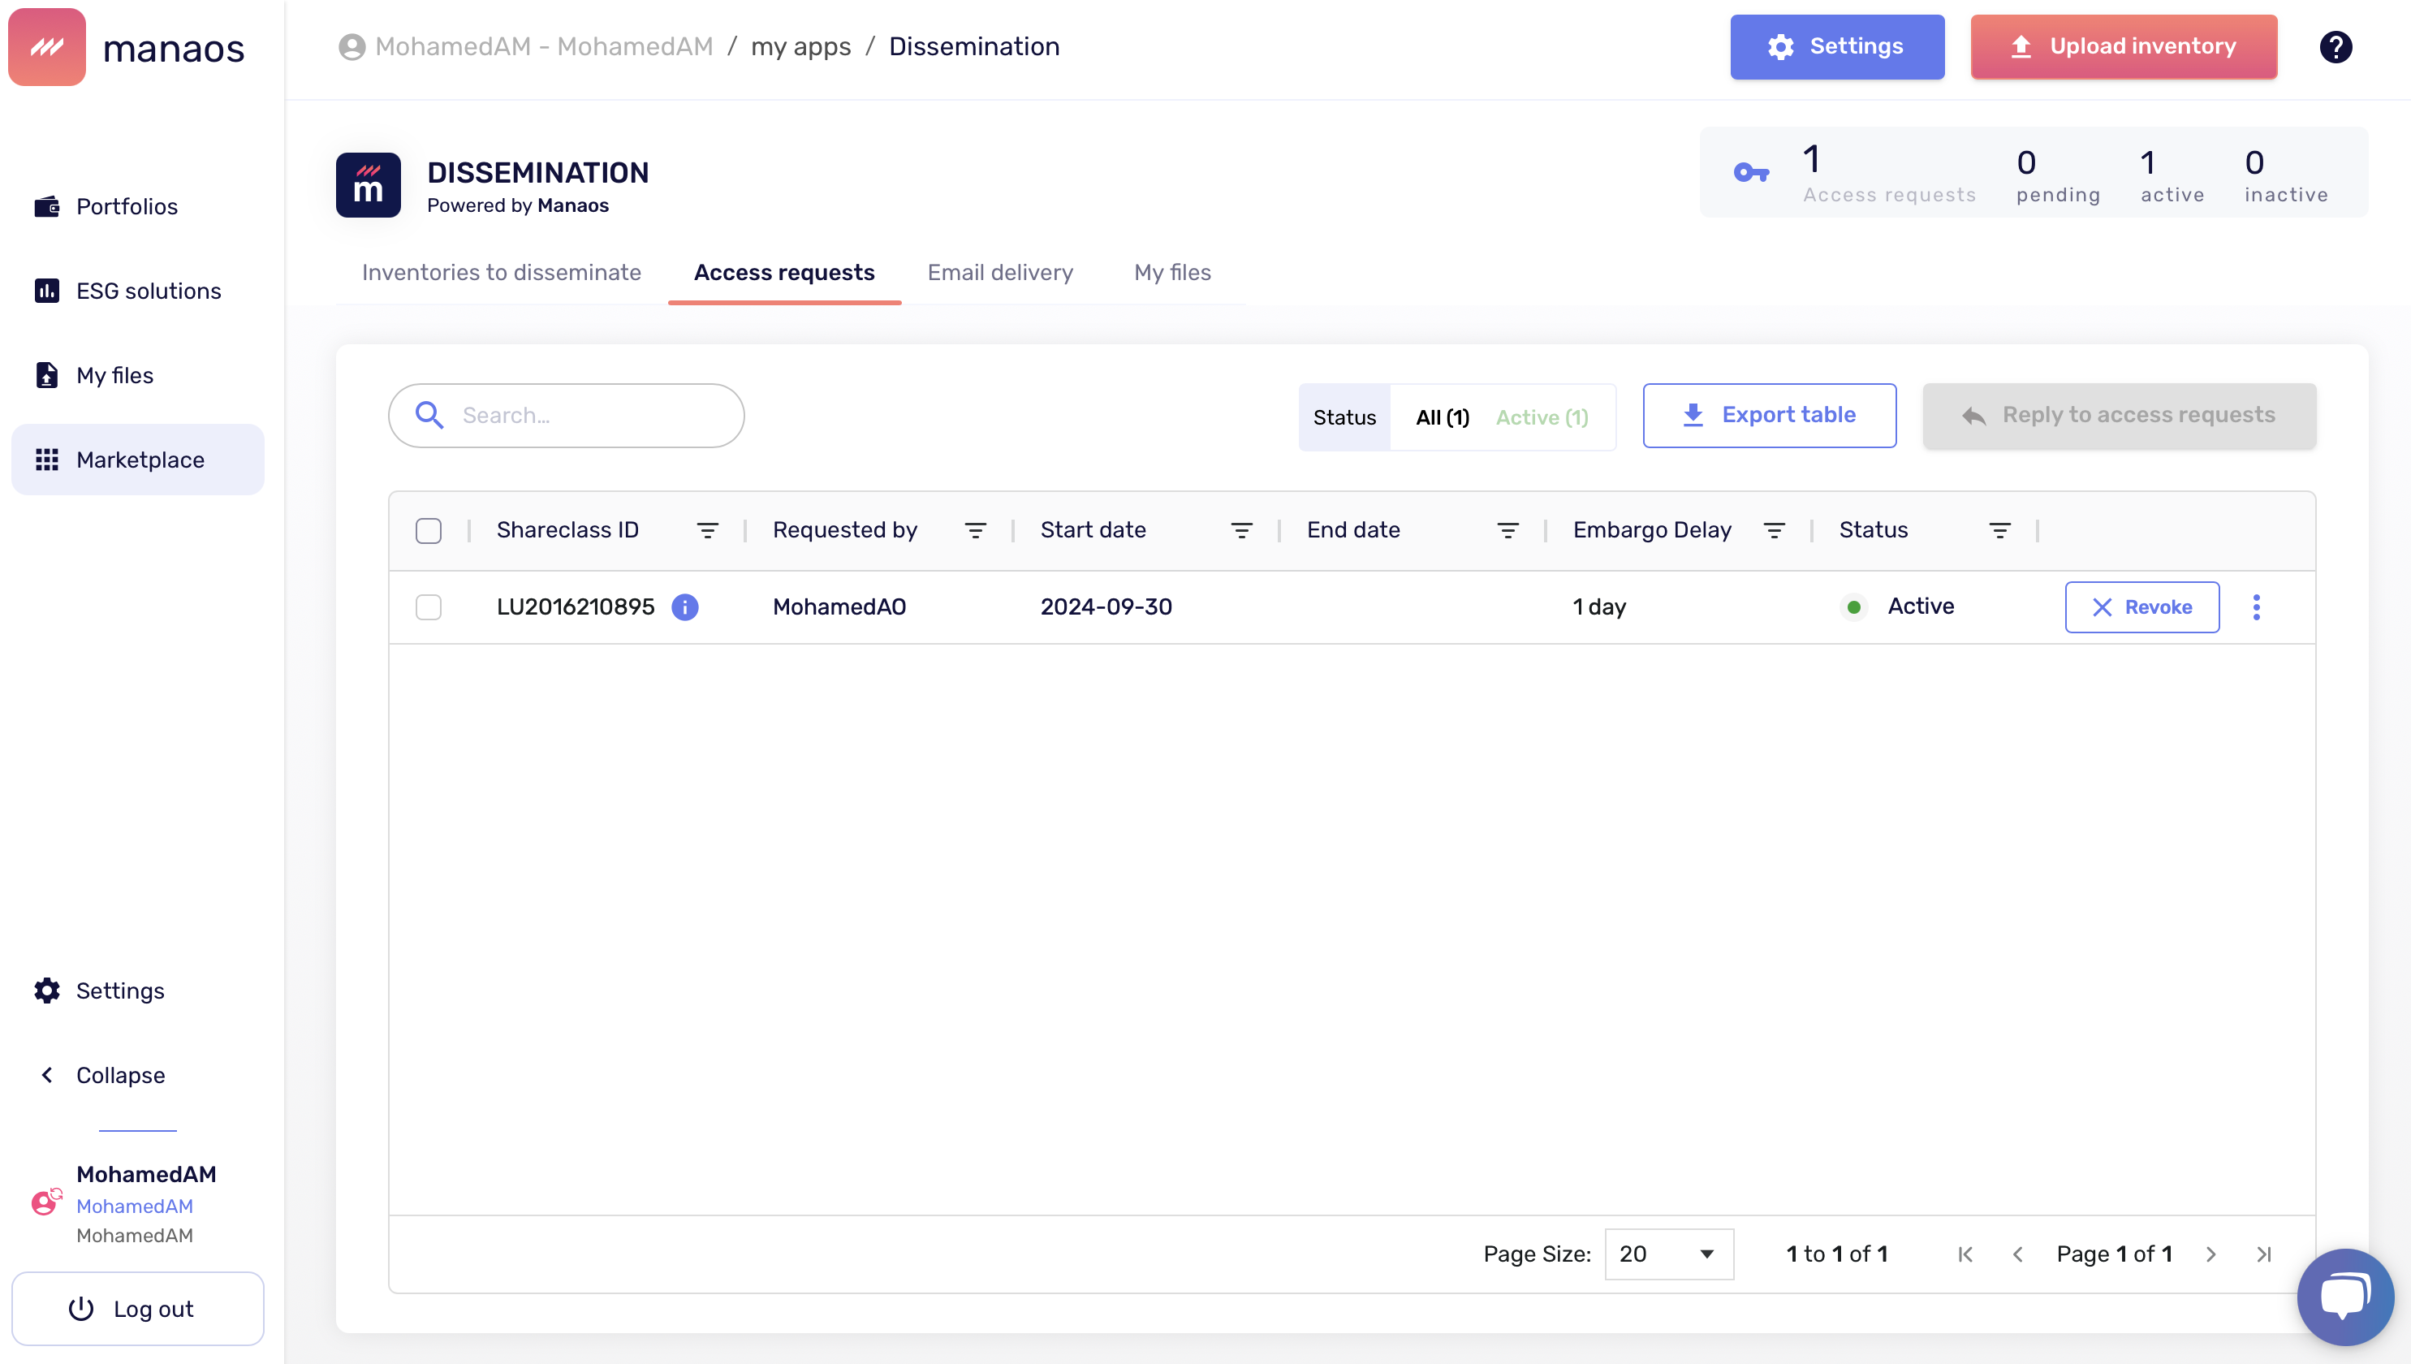
Task: Click the Embargo Delay column filter icon
Action: (1773, 530)
